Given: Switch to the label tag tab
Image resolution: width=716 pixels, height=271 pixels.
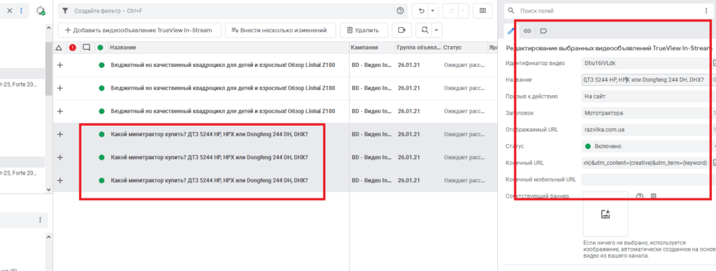Looking at the screenshot, I should [543, 31].
